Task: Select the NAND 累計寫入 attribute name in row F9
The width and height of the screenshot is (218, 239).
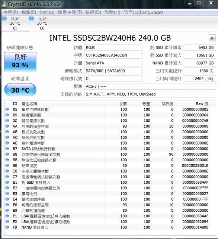Action: tap(35, 227)
